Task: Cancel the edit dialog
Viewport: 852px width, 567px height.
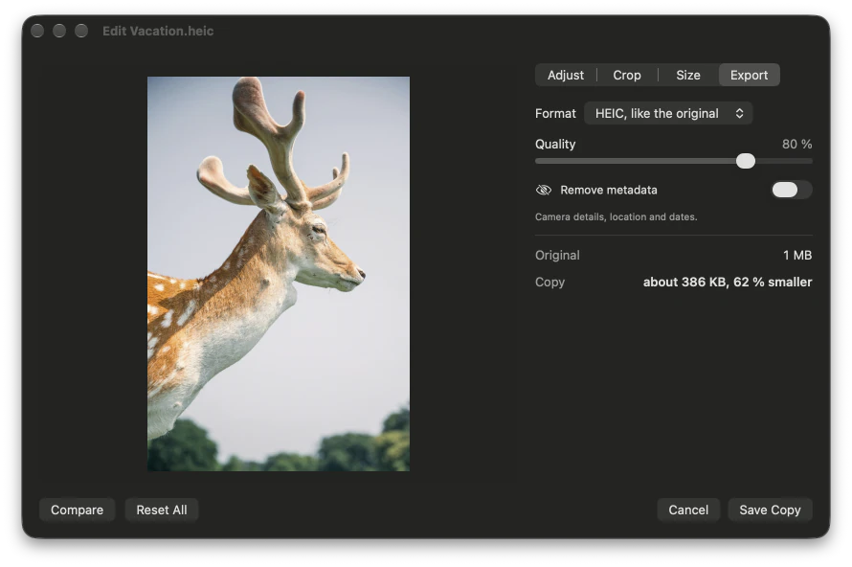Action: tap(688, 510)
